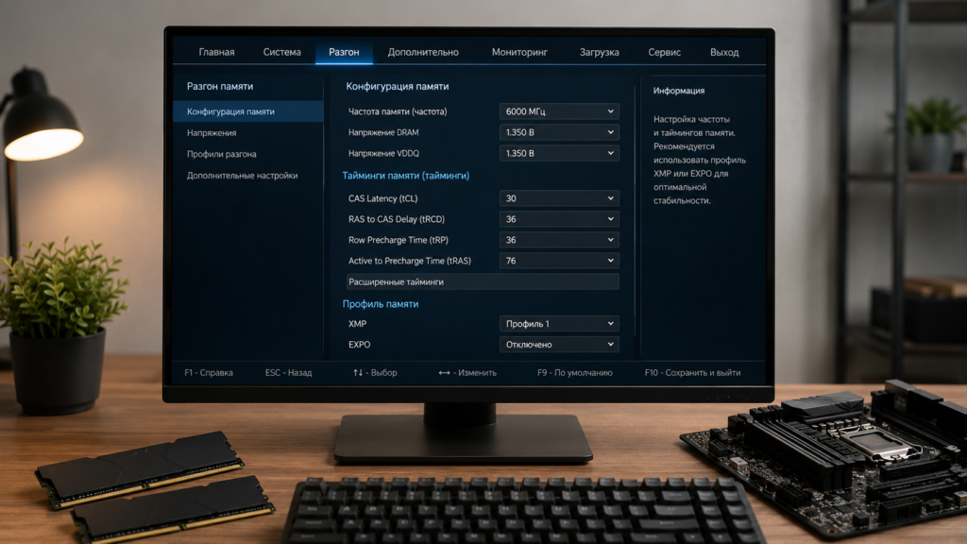
Task: Click the XMP label
Action: click(x=357, y=324)
